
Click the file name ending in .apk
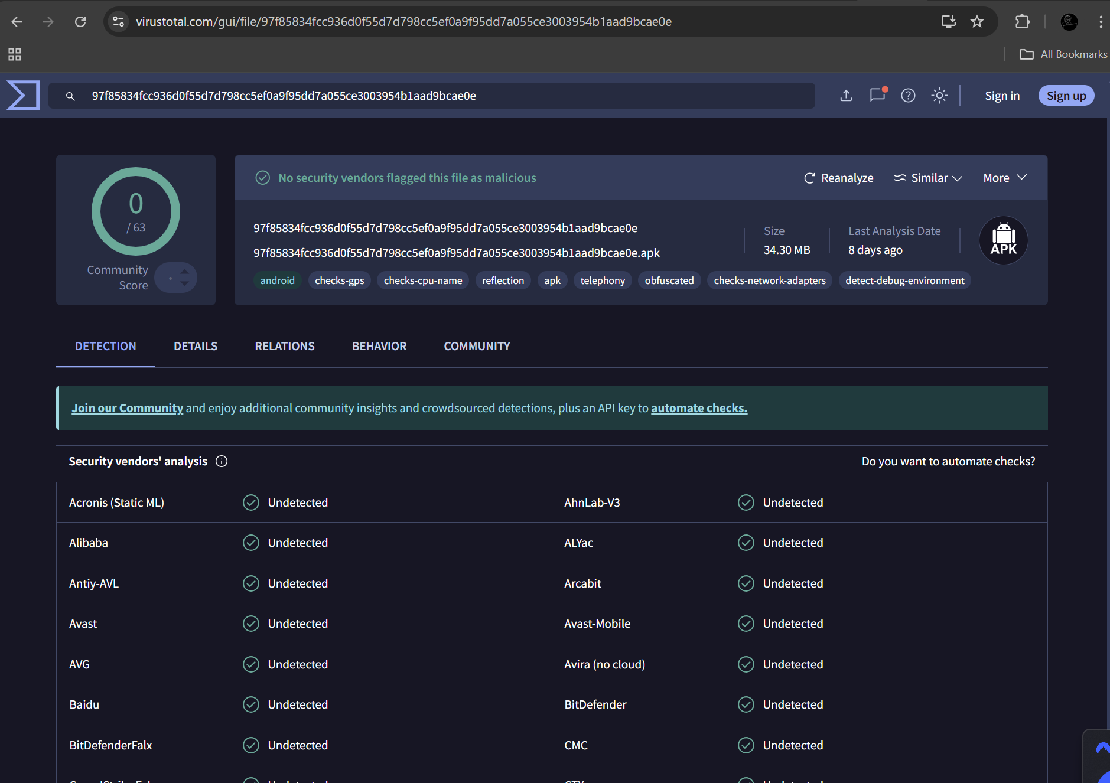click(457, 253)
